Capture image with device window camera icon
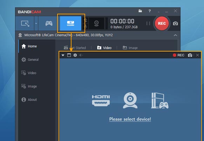Image resolution: width=204 pixels, height=141 pixels. 190,55
